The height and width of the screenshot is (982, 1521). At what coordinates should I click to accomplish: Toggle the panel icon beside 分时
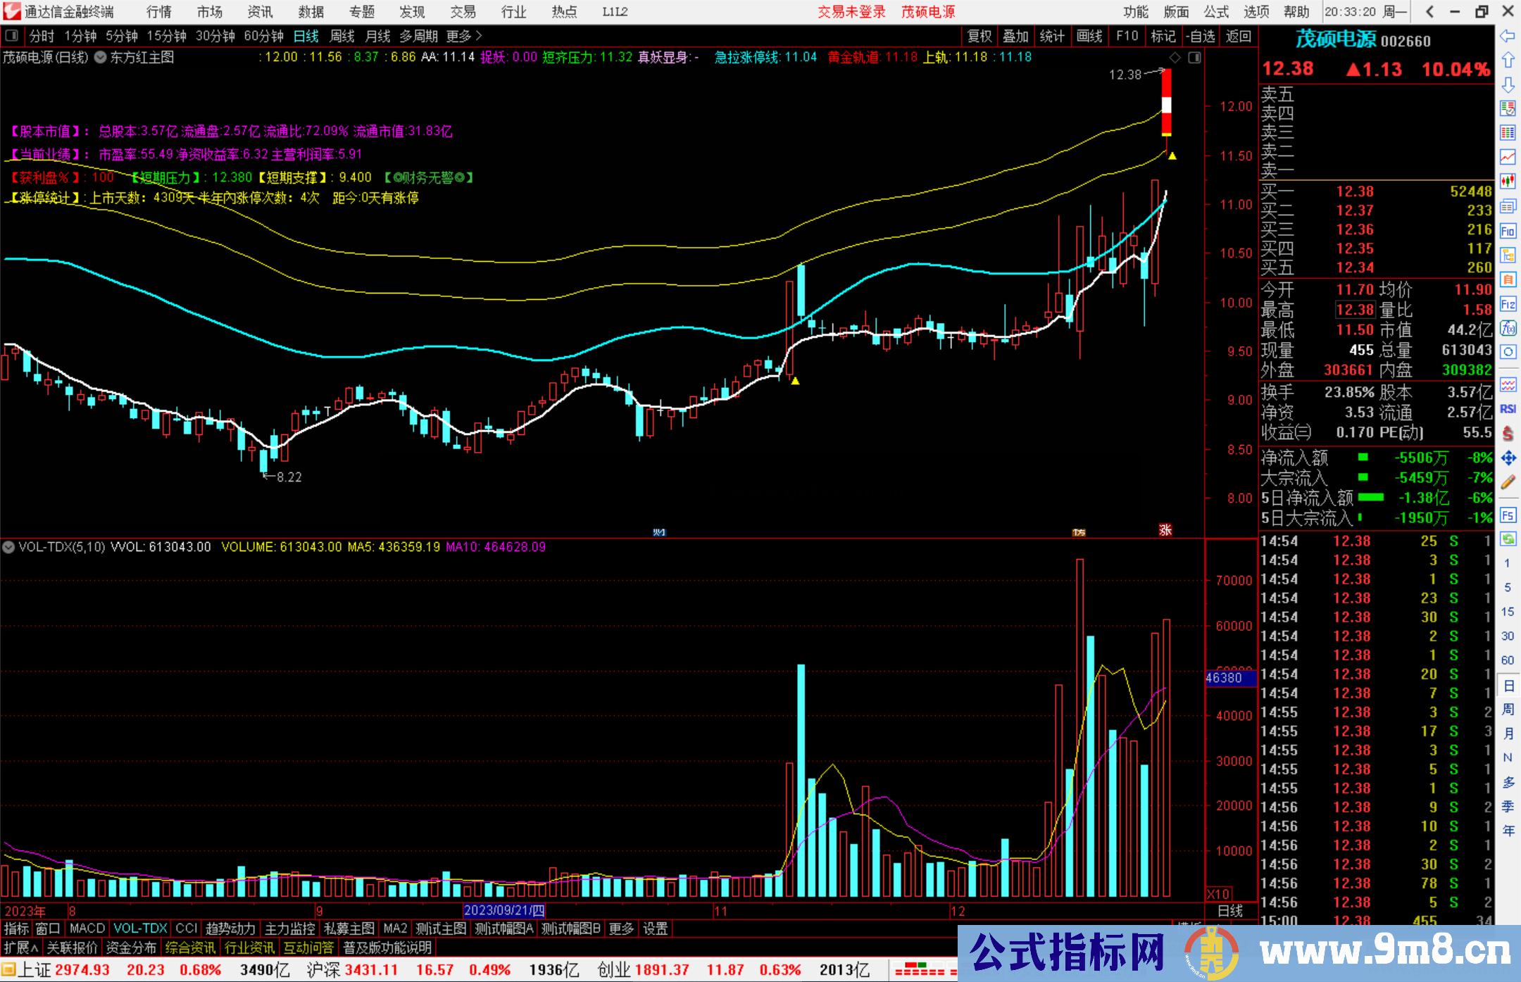11,36
